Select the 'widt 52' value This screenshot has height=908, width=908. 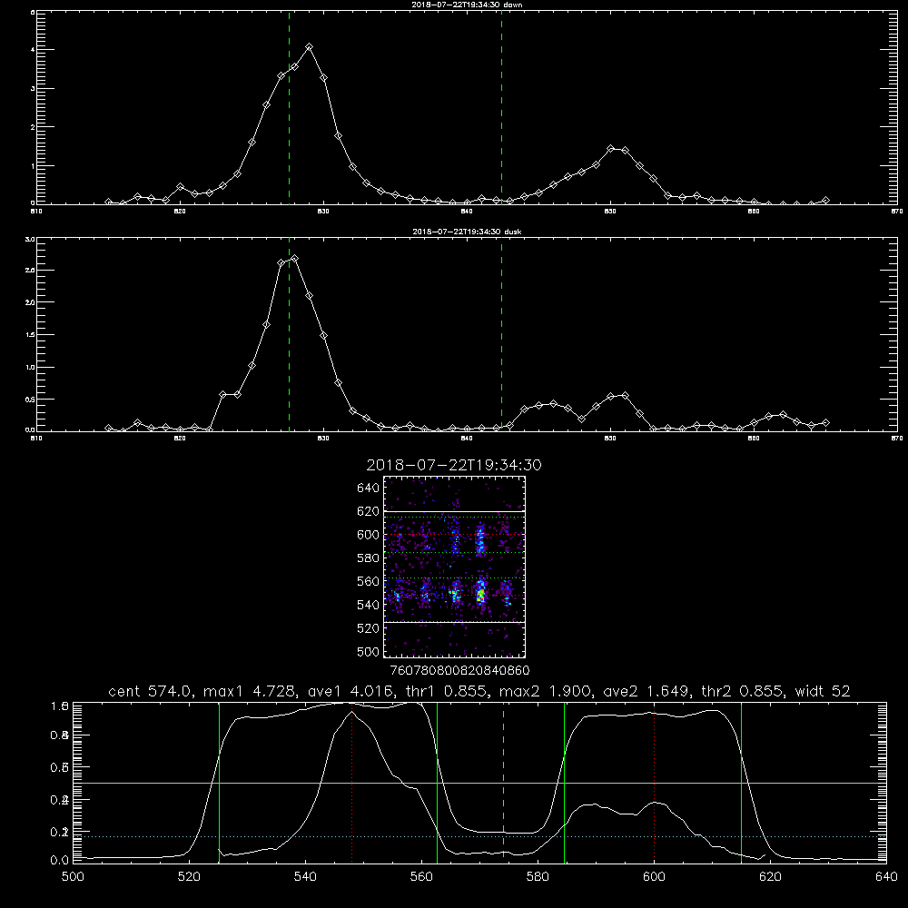tap(823, 691)
